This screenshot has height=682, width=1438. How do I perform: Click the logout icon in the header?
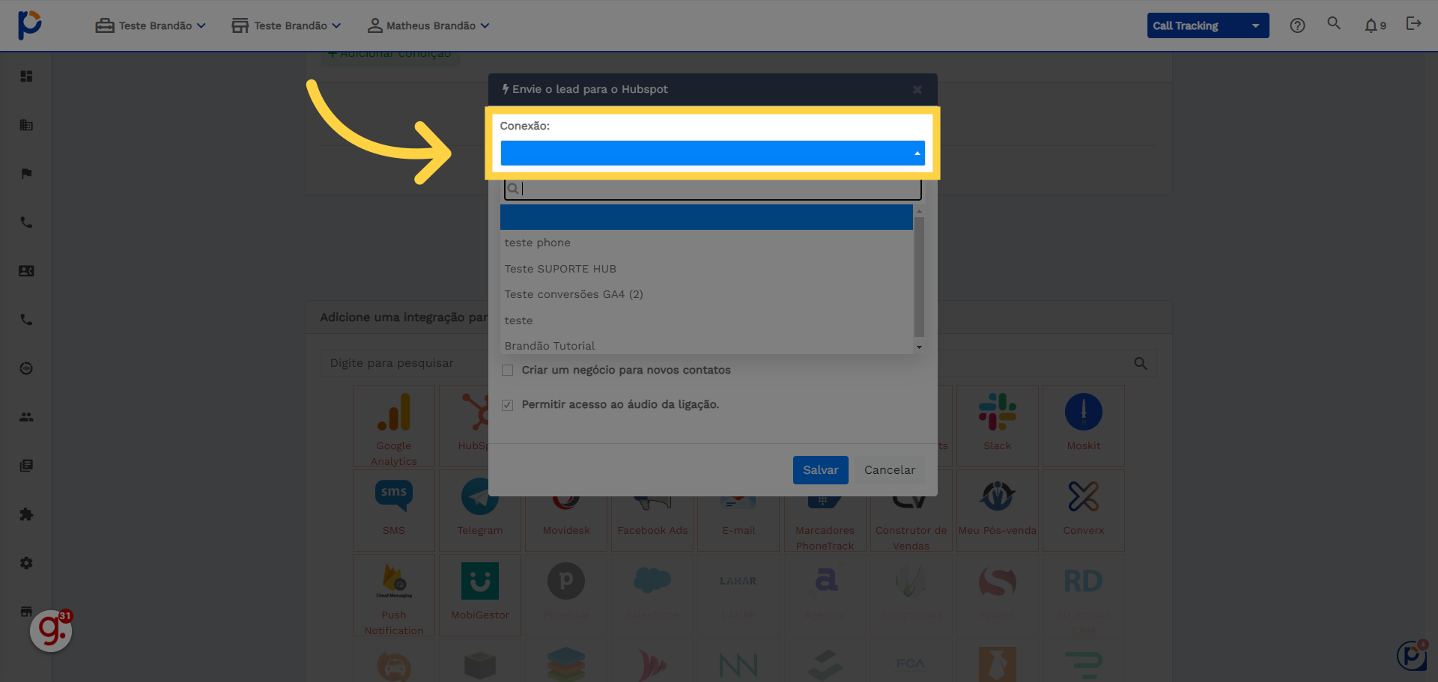click(x=1413, y=24)
